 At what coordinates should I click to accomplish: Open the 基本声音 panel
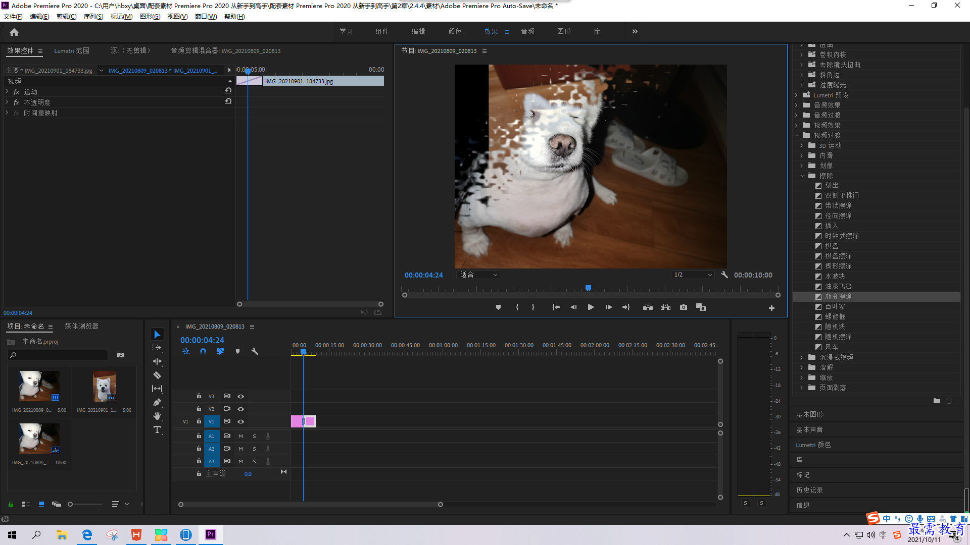pyautogui.click(x=809, y=429)
